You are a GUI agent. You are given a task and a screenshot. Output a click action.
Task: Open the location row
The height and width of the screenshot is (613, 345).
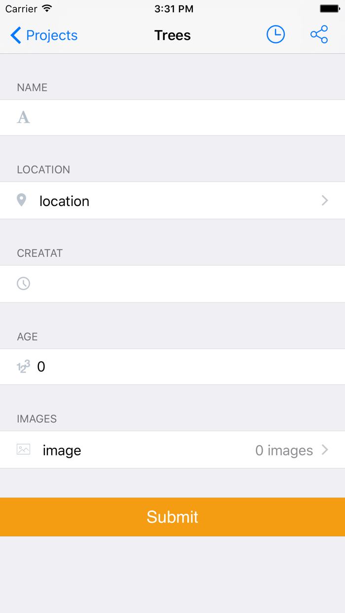65,201
